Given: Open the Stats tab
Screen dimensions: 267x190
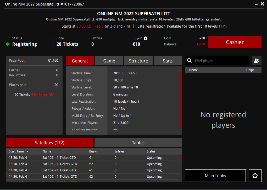Looking at the screenshot, I should pyautogui.click(x=168, y=61).
